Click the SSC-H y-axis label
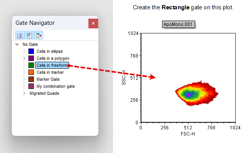This screenshot has height=153, width=252. [123, 78]
